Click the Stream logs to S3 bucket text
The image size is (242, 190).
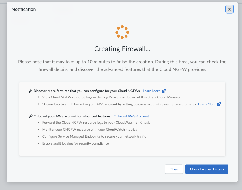(119, 104)
